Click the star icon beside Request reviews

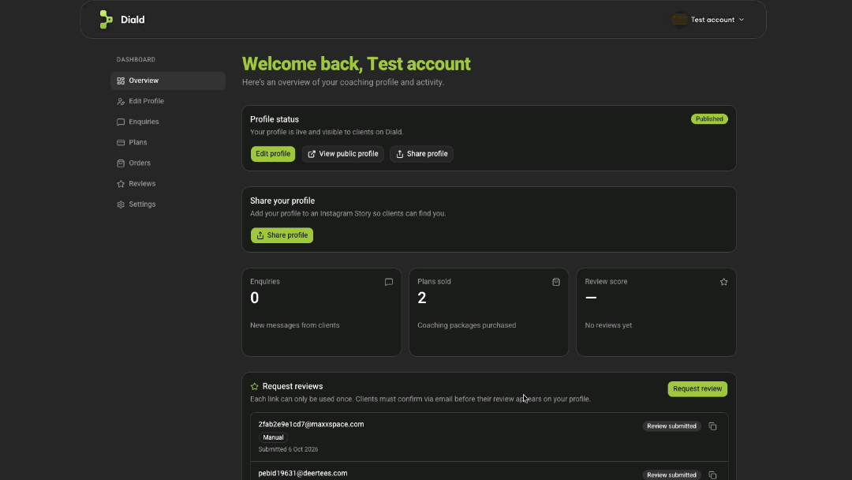(x=254, y=387)
